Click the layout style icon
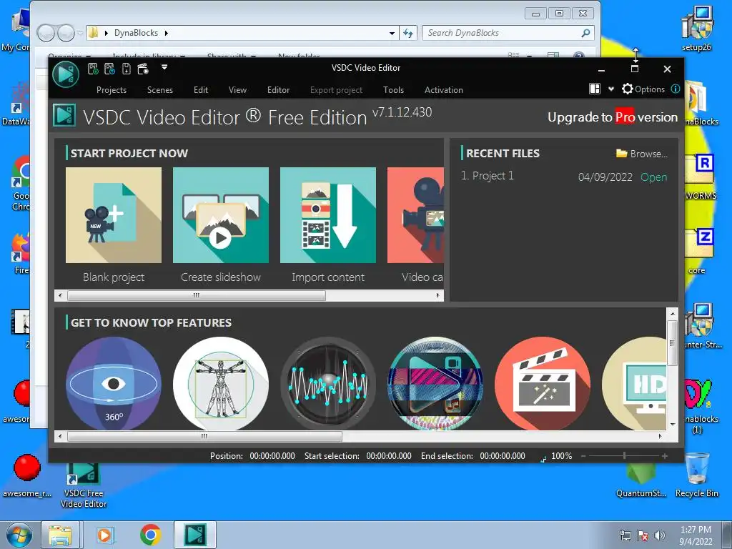This screenshot has height=549, width=732. tap(595, 89)
